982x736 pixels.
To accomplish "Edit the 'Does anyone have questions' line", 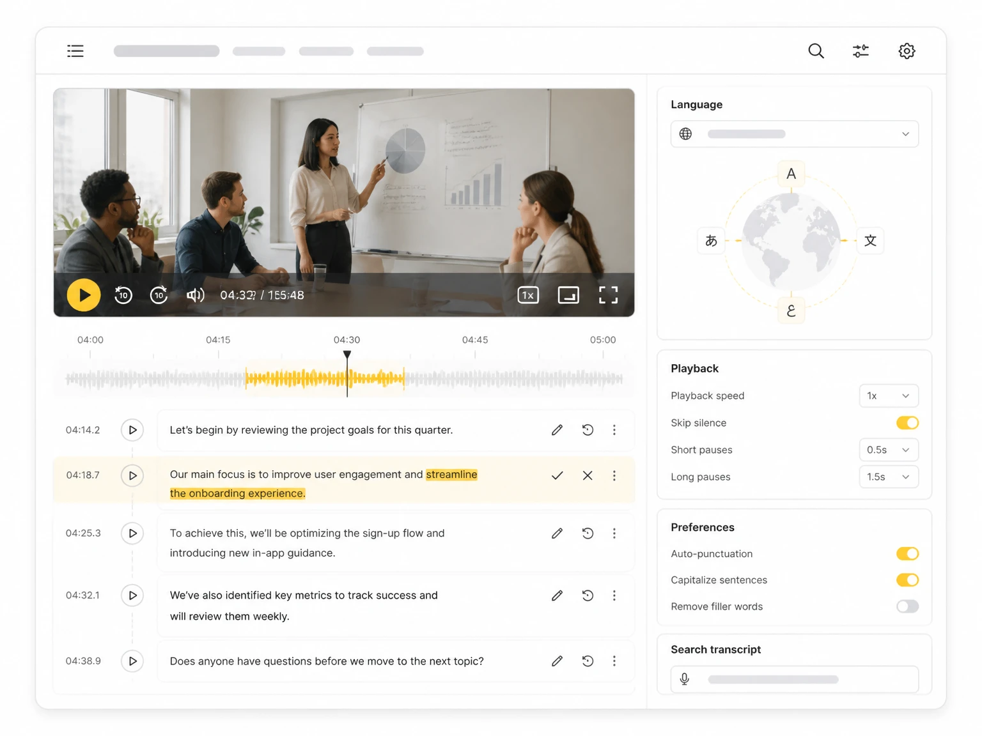I will click(557, 661).
